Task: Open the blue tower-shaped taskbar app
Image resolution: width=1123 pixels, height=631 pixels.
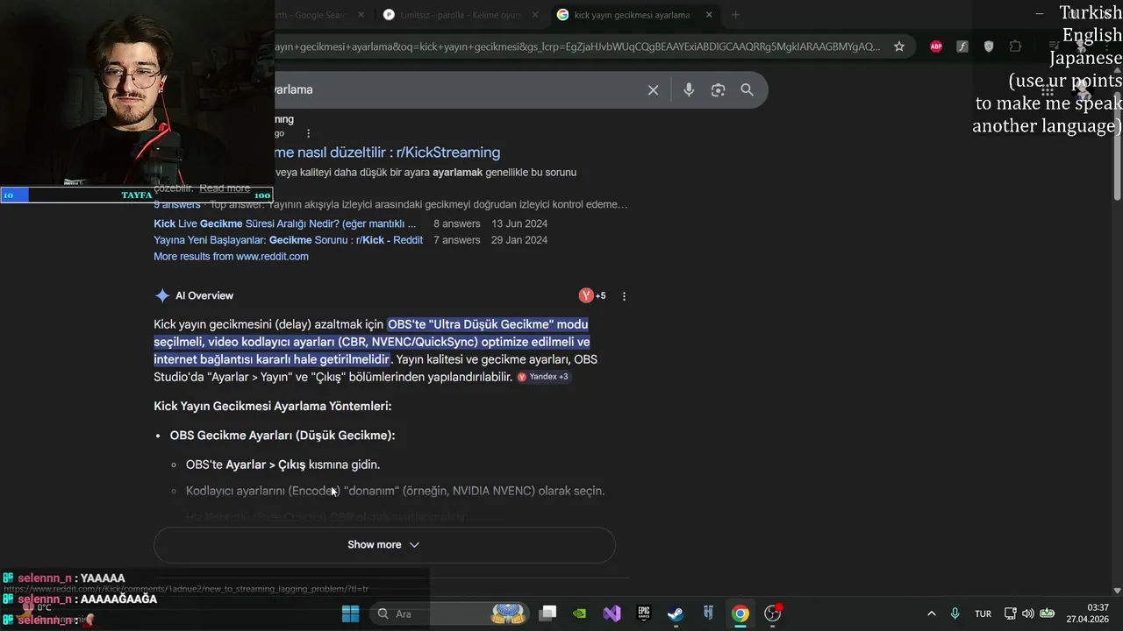Action: click(708, 613)
